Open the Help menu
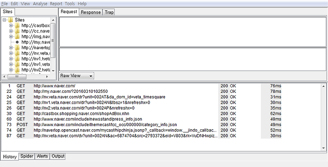The height and width of the screenshot is (167, 328). pos(82,4)
